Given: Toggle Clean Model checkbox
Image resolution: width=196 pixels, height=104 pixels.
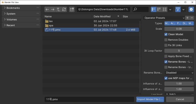Looking at the screenshot, I should (166, 34).
